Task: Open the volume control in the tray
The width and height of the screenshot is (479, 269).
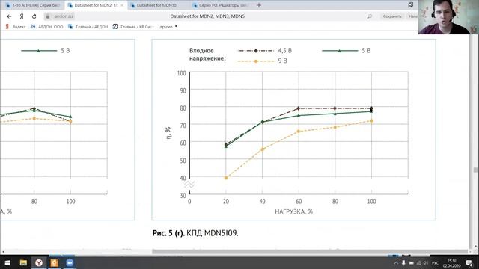Action: pos(426,263)
